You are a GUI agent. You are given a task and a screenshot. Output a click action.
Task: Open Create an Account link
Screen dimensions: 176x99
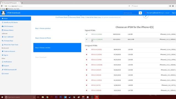tap(9, 51)
